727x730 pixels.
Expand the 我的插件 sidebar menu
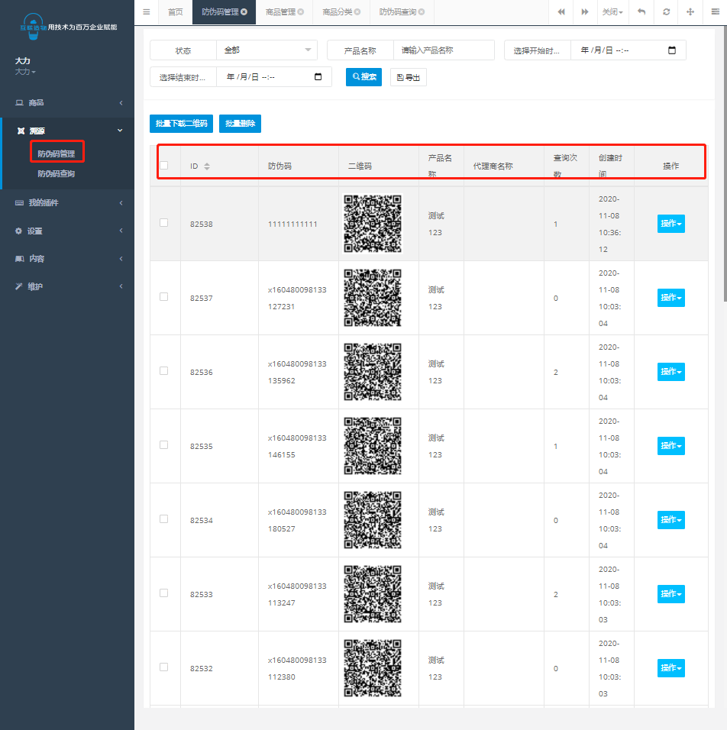tap(67, 202)
